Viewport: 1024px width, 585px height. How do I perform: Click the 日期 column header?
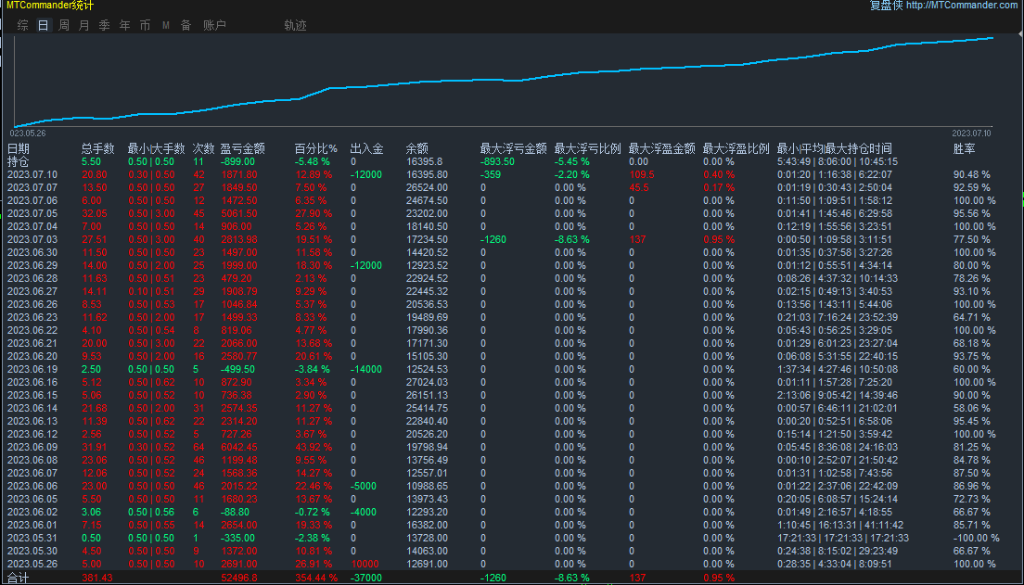(x=19, y=149)
